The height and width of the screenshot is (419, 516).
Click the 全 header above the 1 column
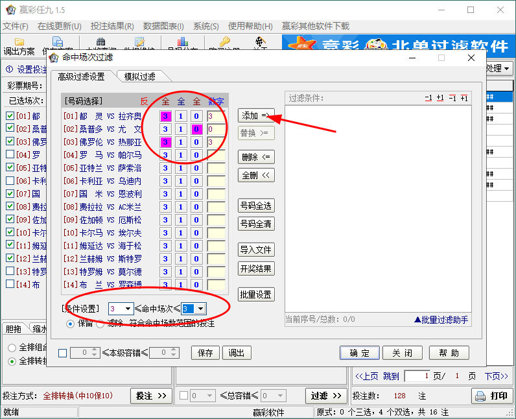coord(181,101)
